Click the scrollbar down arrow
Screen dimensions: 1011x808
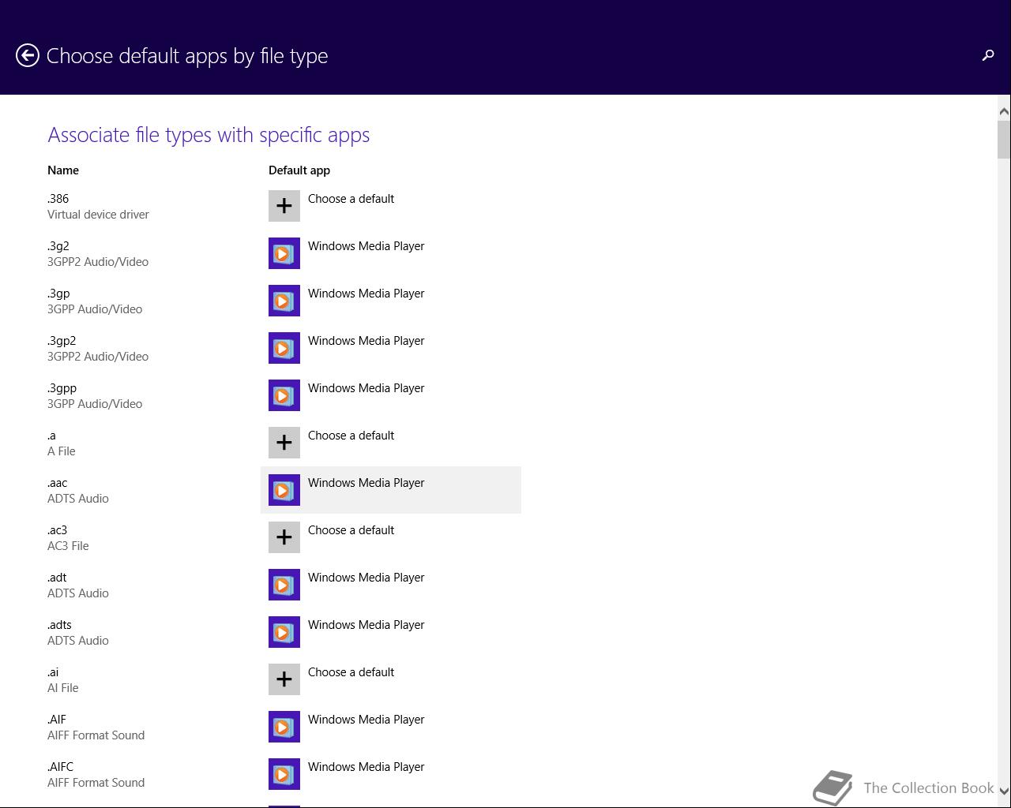1004,791
